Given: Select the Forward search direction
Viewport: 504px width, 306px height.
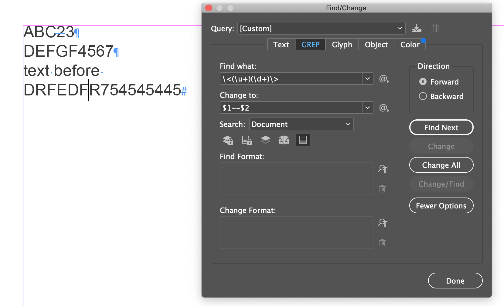Looking at the screenshot, I should pyautogui.click(x=423, y=81).
